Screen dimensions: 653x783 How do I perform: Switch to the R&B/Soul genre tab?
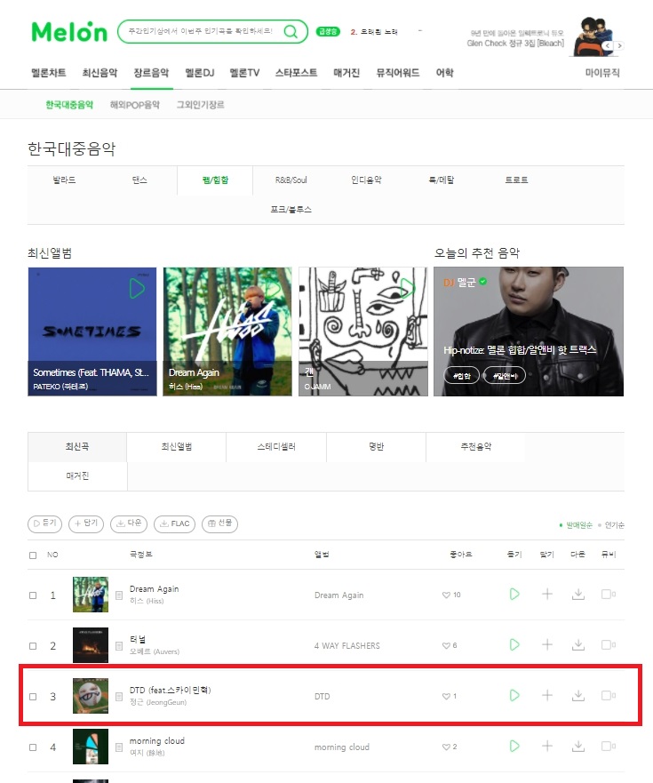tap(291, 180)
